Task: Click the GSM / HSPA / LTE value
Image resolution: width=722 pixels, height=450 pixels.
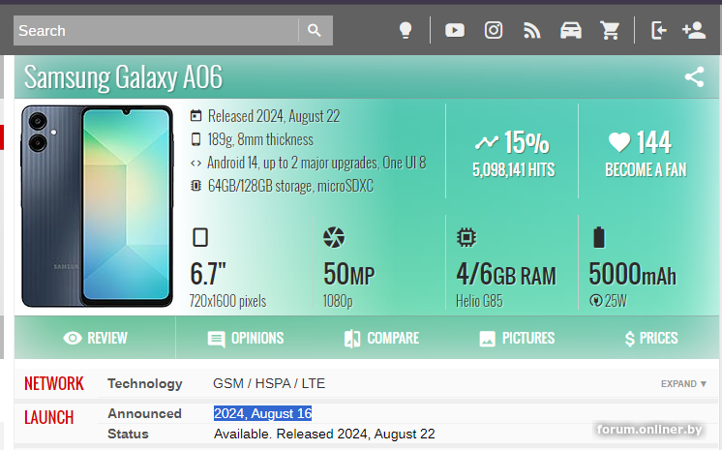Action: pyautogui.click(x=269, y=383)
